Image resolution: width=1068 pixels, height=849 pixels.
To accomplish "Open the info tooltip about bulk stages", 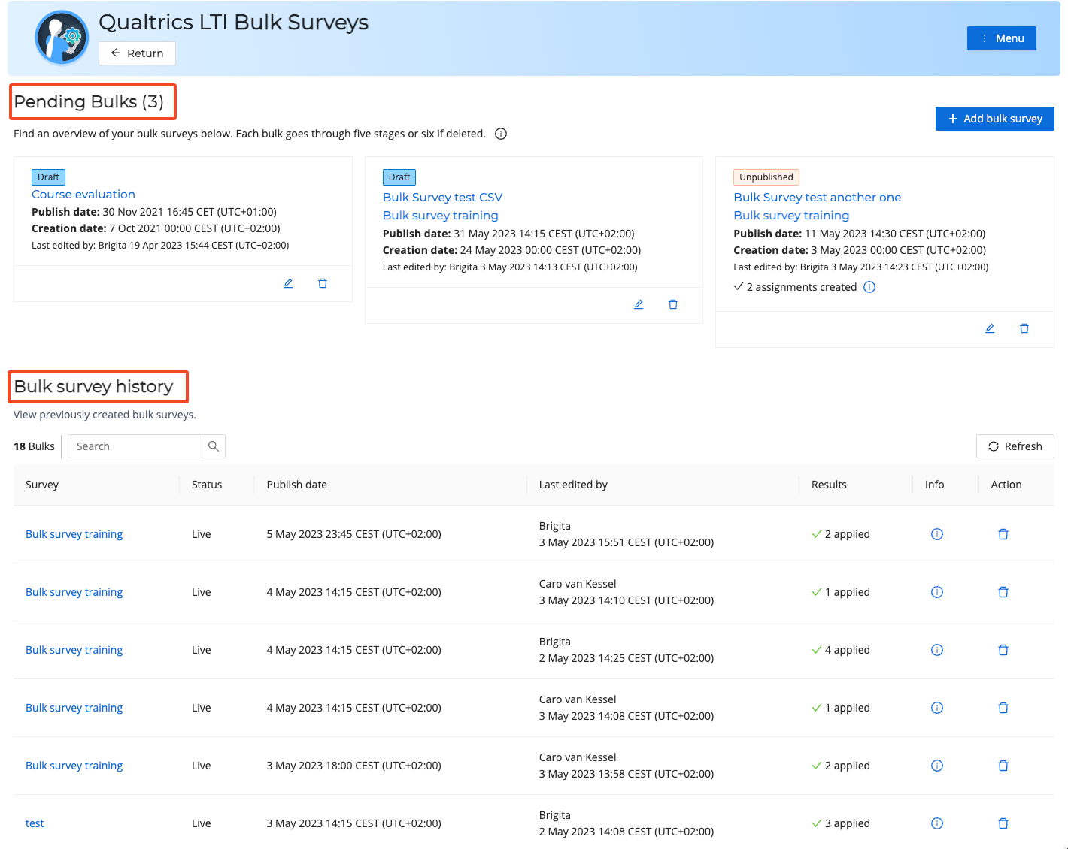I will pos(501,134).
